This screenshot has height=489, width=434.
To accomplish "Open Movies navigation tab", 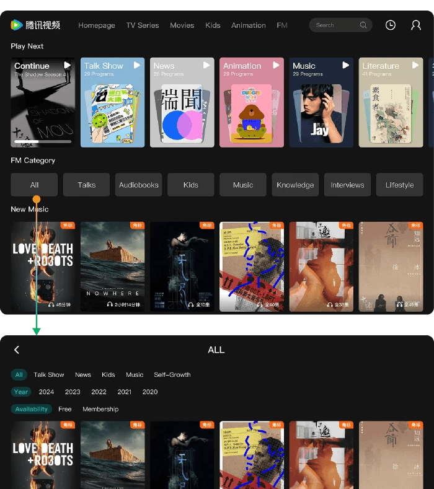I will coord(182,25).
